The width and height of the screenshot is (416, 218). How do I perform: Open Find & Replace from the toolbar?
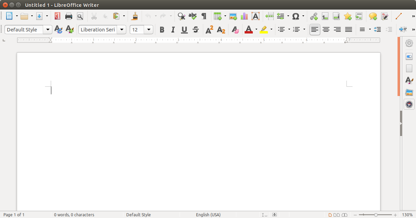pos(181,16)
